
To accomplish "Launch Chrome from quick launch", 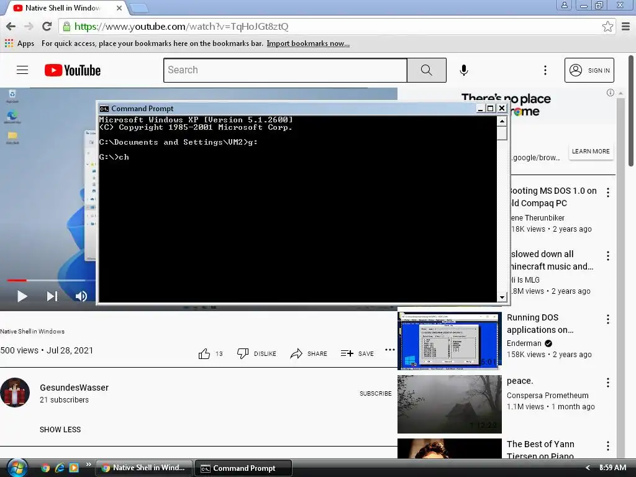I will pos(45,468).
